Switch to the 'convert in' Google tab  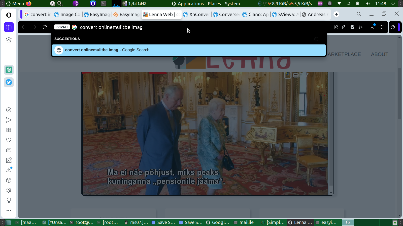(38, 15)
